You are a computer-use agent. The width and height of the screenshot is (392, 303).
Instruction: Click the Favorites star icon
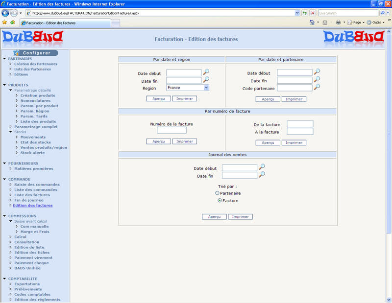point(4,23)
